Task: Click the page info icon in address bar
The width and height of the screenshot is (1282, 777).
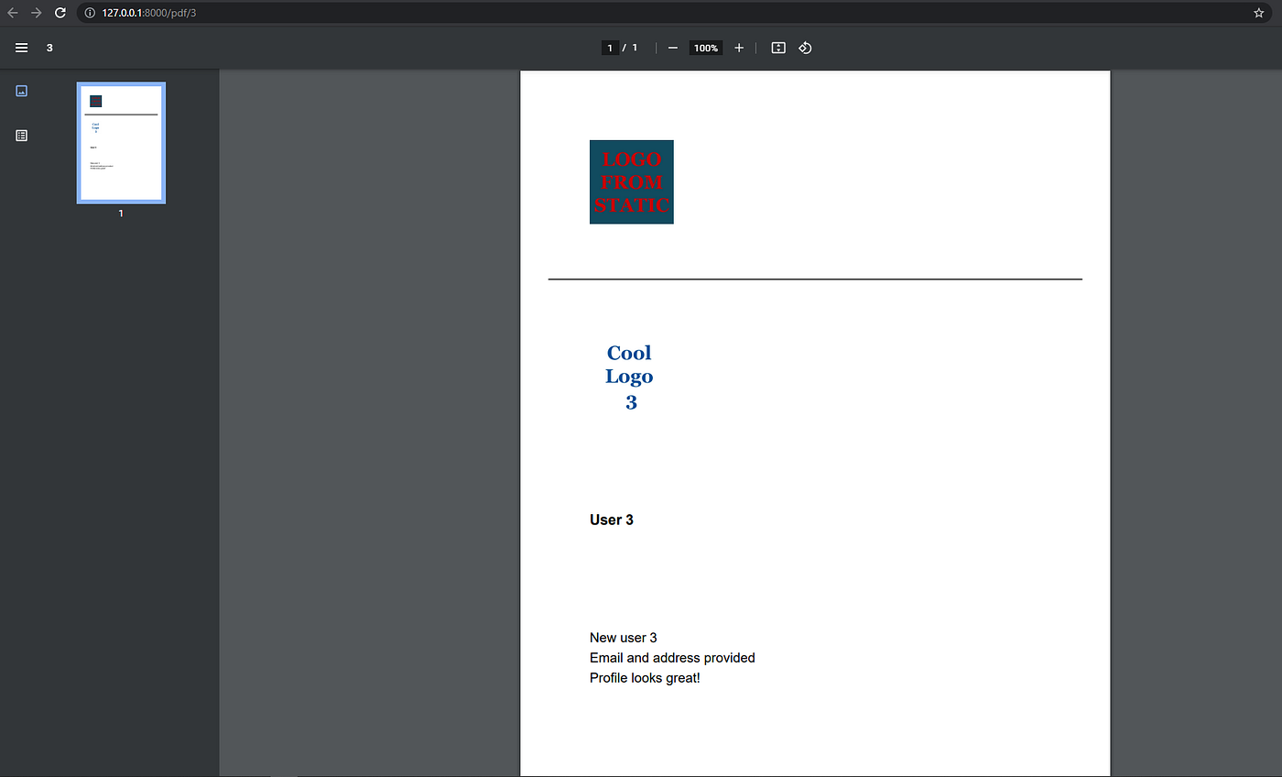Action: pyautogui.click(x=89, y=13)
